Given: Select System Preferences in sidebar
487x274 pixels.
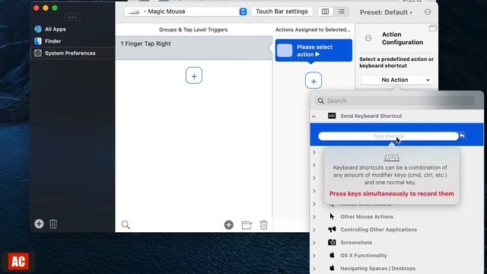Looking at the screenshot, I should 70,53.
